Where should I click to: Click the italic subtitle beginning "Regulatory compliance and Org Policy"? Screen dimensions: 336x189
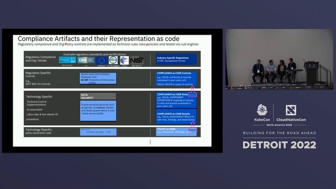(108, 44)
